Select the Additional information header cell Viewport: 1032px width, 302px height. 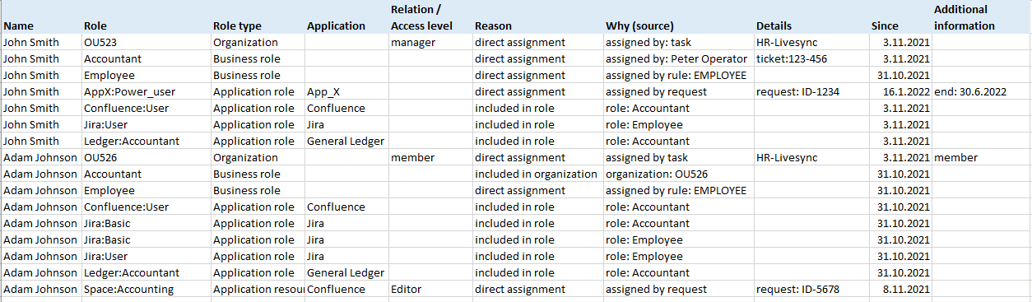pos(982,17)
